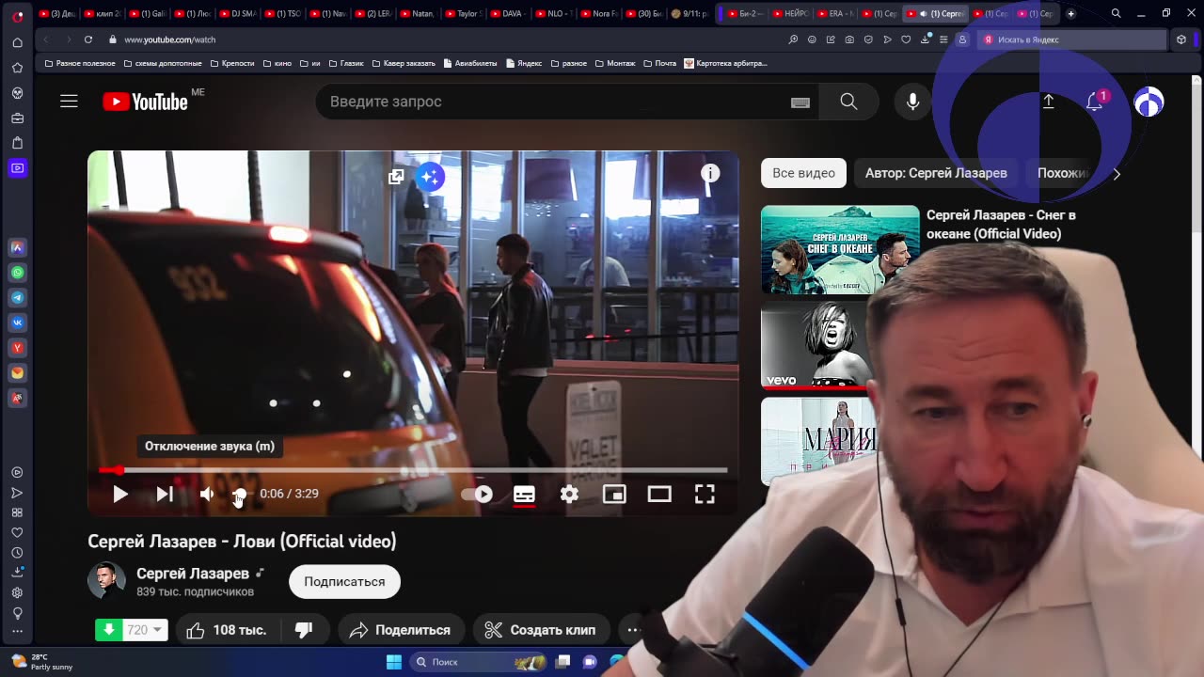
Task: Open a new browser tab with plus
Action: tap(1070, 13)
